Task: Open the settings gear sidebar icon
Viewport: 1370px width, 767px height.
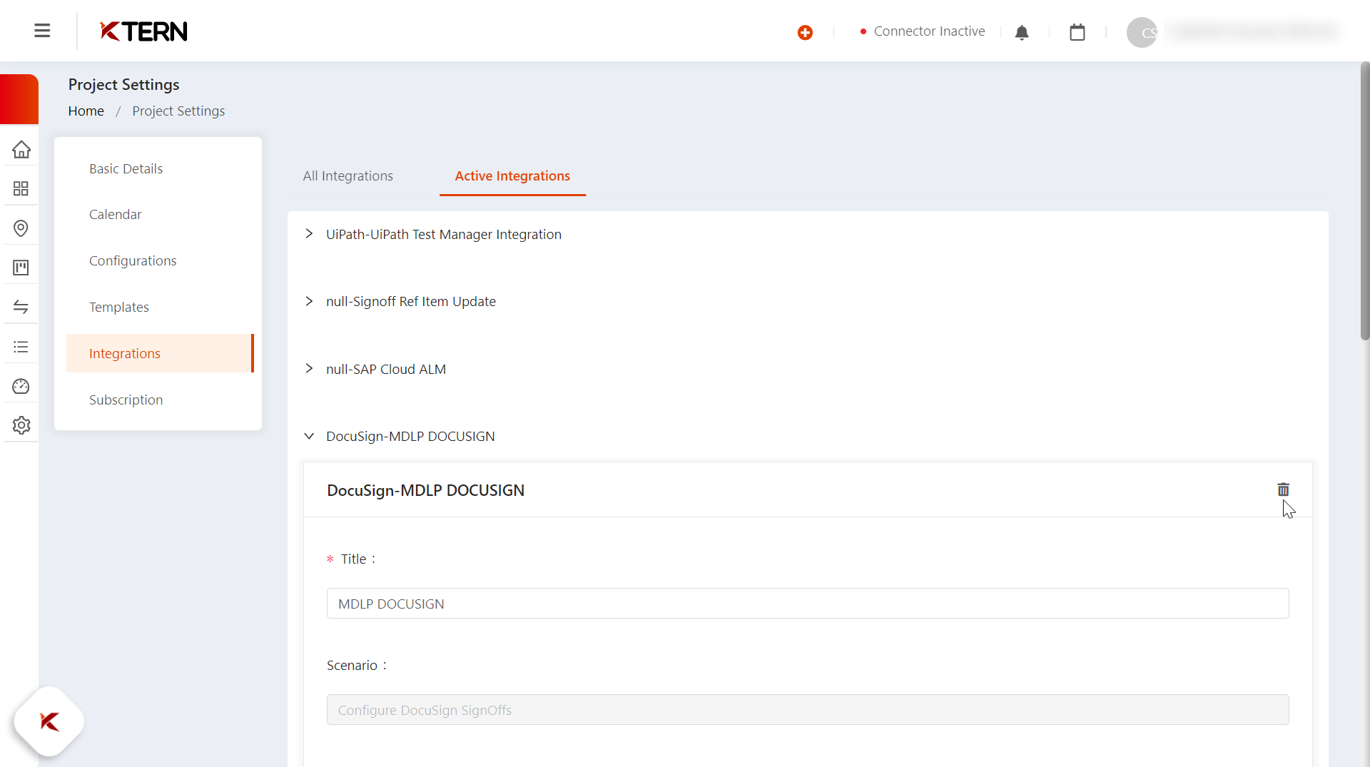Action: [21, 425]
